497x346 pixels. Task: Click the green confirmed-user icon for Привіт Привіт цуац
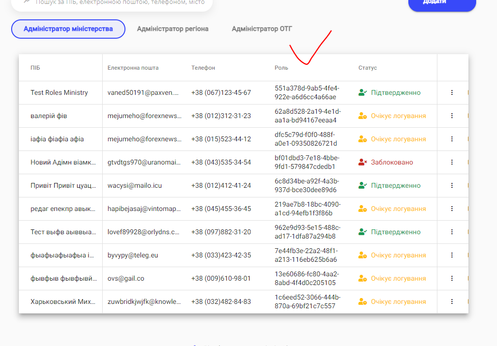click(x=362, y=185)
